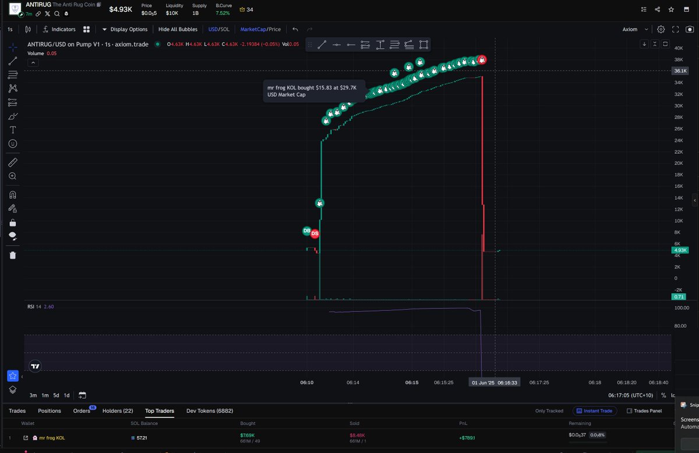Select the 1d time range
699x453 pixels.
pos(67,395)
